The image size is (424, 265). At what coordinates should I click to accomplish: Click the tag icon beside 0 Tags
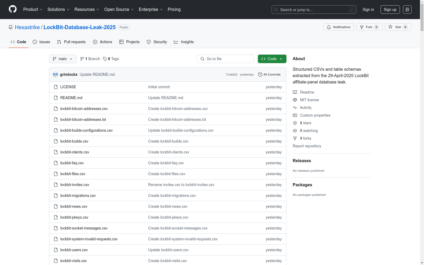pos(105,59)
